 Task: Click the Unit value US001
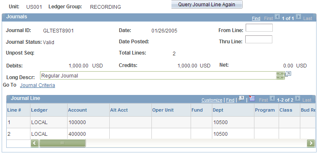click(x=34, y=7)
